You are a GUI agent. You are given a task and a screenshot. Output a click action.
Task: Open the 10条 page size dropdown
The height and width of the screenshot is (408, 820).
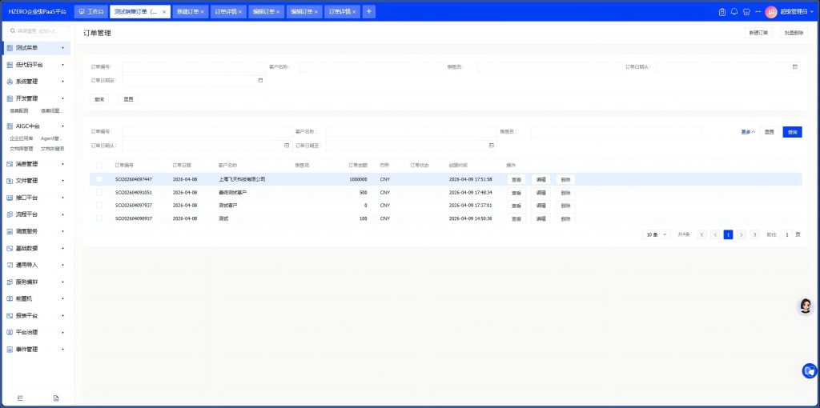[x=656, y=234]
